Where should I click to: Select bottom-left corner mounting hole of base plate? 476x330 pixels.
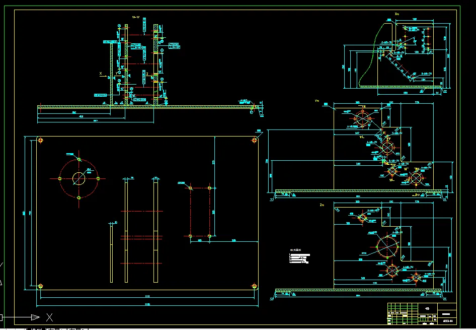point(41,286)
